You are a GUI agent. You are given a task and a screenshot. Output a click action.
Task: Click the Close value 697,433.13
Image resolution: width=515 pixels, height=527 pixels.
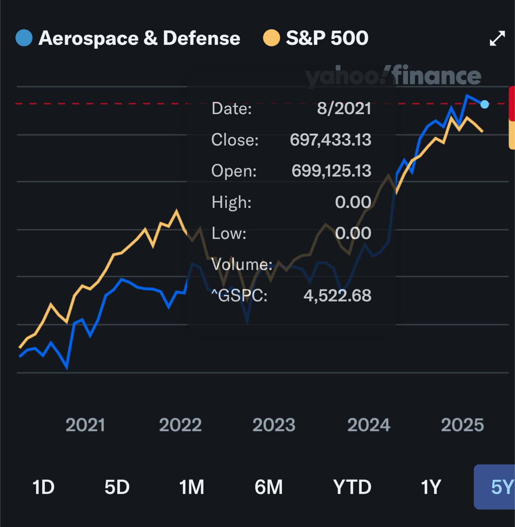pyautogui.click(x=331, y=140)
